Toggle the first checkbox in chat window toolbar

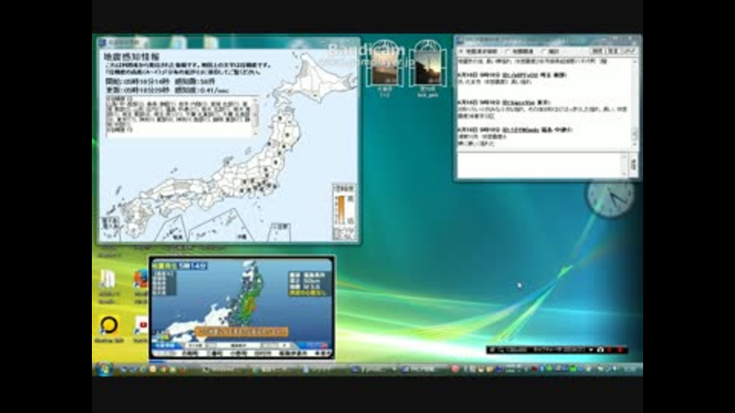click(x=462, y=51)
